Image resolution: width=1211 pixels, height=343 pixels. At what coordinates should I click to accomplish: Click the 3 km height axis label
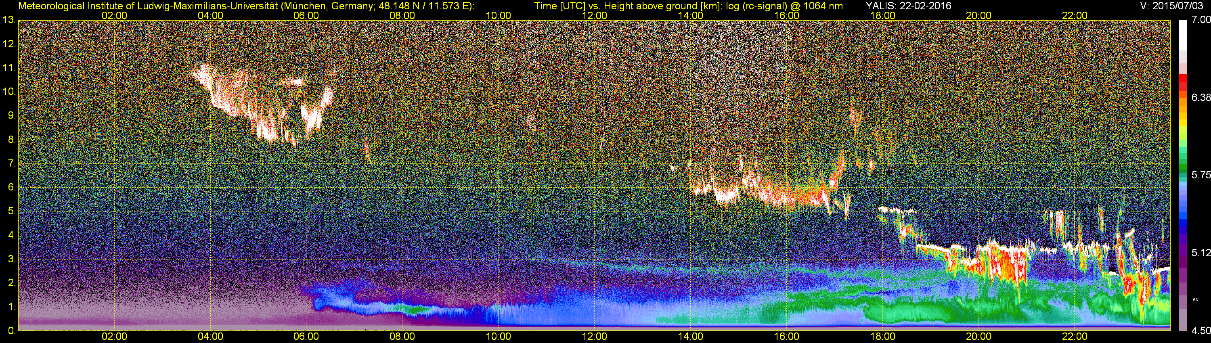[x=11, y=259]
